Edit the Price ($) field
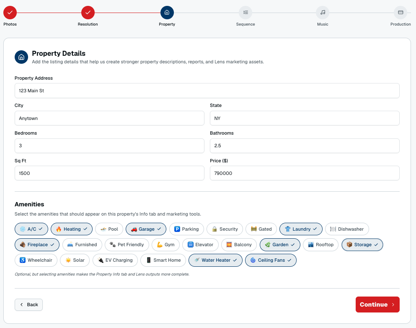Viewport: 416px width, 328px height. point(305,173)
